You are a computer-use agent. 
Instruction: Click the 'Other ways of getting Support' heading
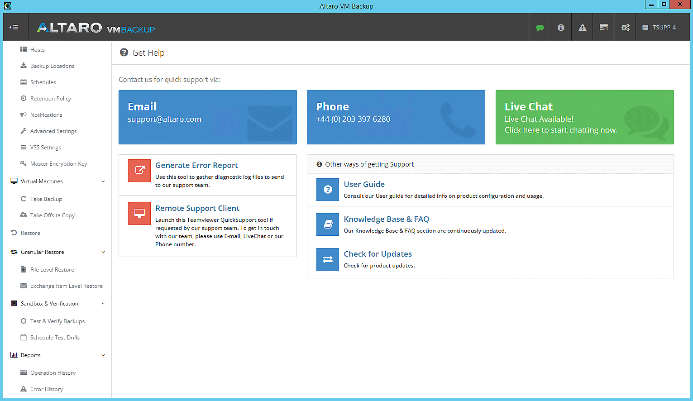coord(369,164)
